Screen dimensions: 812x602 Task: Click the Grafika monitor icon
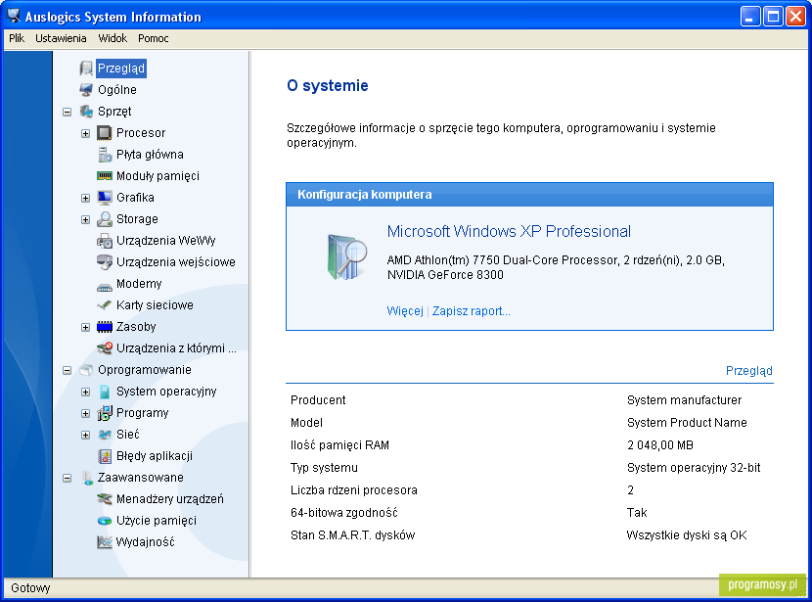105,198
